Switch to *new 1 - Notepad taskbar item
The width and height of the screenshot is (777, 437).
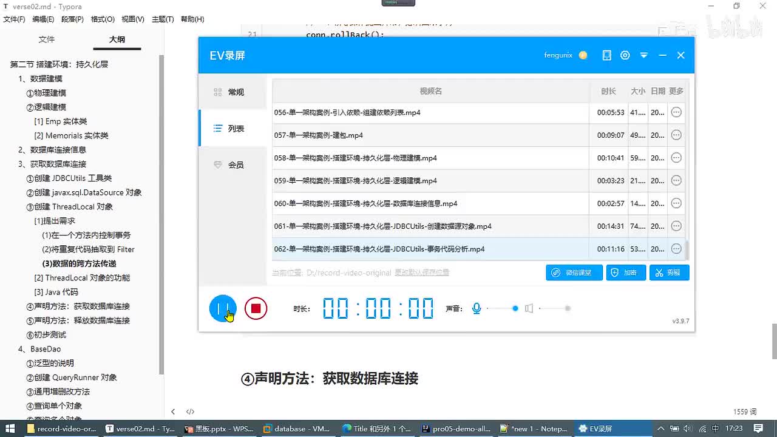(x=534, y=429)
